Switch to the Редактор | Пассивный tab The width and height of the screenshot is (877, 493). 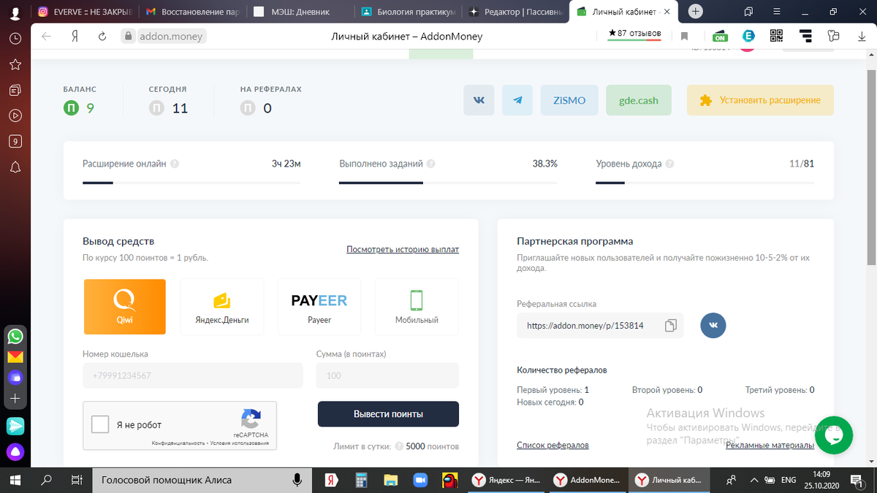[515, 12]
